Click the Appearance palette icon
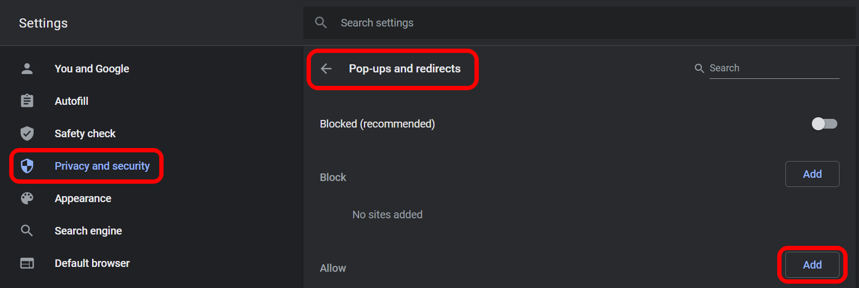Screen dimensions: 859x288 tap(27, 198)
